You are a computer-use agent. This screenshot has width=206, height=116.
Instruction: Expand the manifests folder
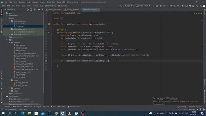click(x=7, y=16)
